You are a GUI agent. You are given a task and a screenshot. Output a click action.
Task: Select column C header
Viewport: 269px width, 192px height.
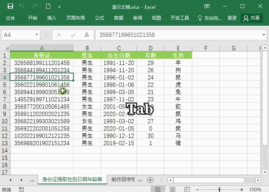point(119,48)
